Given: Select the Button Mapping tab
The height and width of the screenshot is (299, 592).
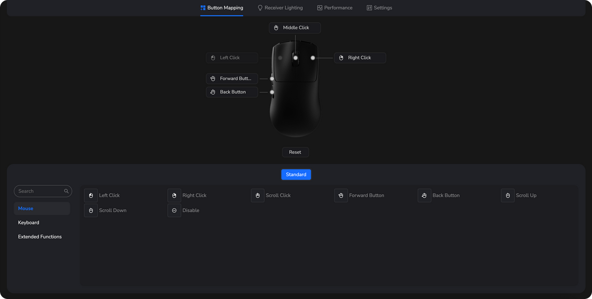Looking at the screenshot, I should click(x=221, y=8).
